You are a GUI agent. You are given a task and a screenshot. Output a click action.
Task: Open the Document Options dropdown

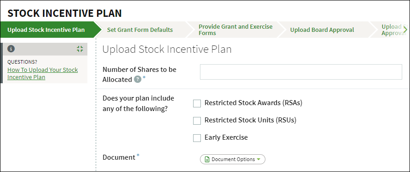pos(232,159)
